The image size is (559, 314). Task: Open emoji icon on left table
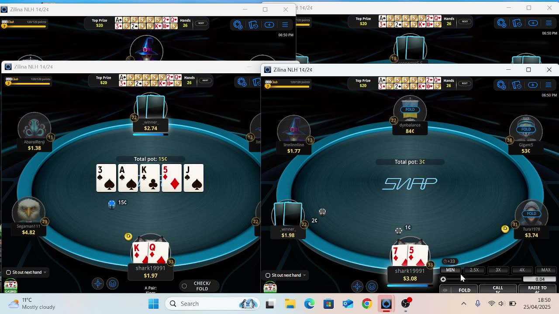[112, 284]
